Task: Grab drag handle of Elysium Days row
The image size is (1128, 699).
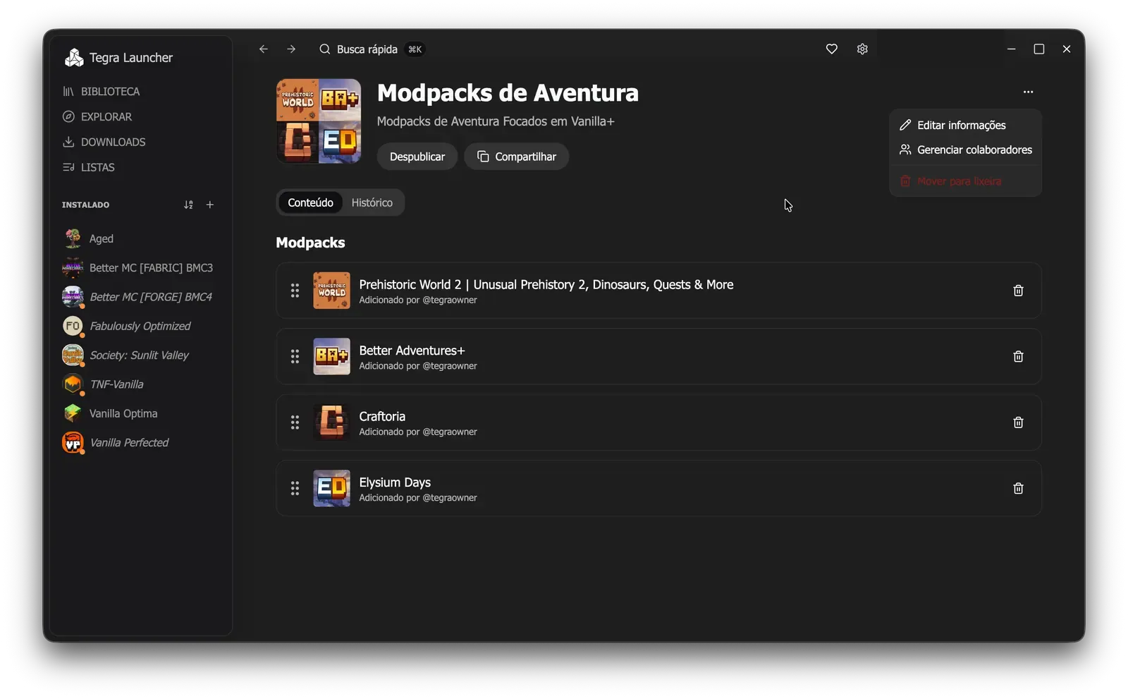Action: pos(295,489)
